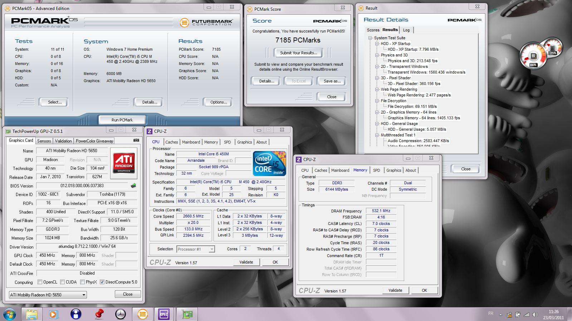Open Windows Explorer from the taskbar
This screenshot has height=321, width=572.
click(x=31, y=314)
